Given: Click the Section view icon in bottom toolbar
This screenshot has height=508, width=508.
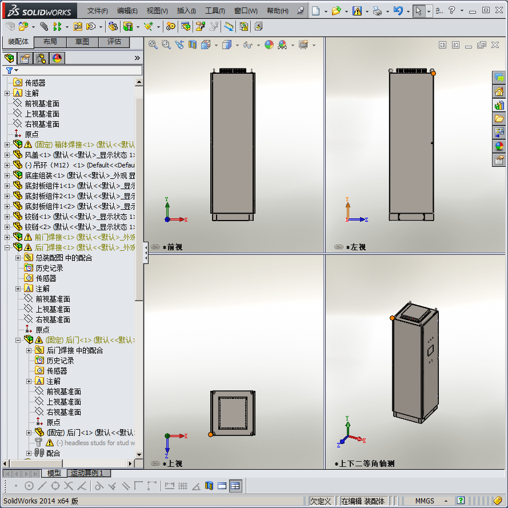Looking at the screenshot, I should (209, 486).
